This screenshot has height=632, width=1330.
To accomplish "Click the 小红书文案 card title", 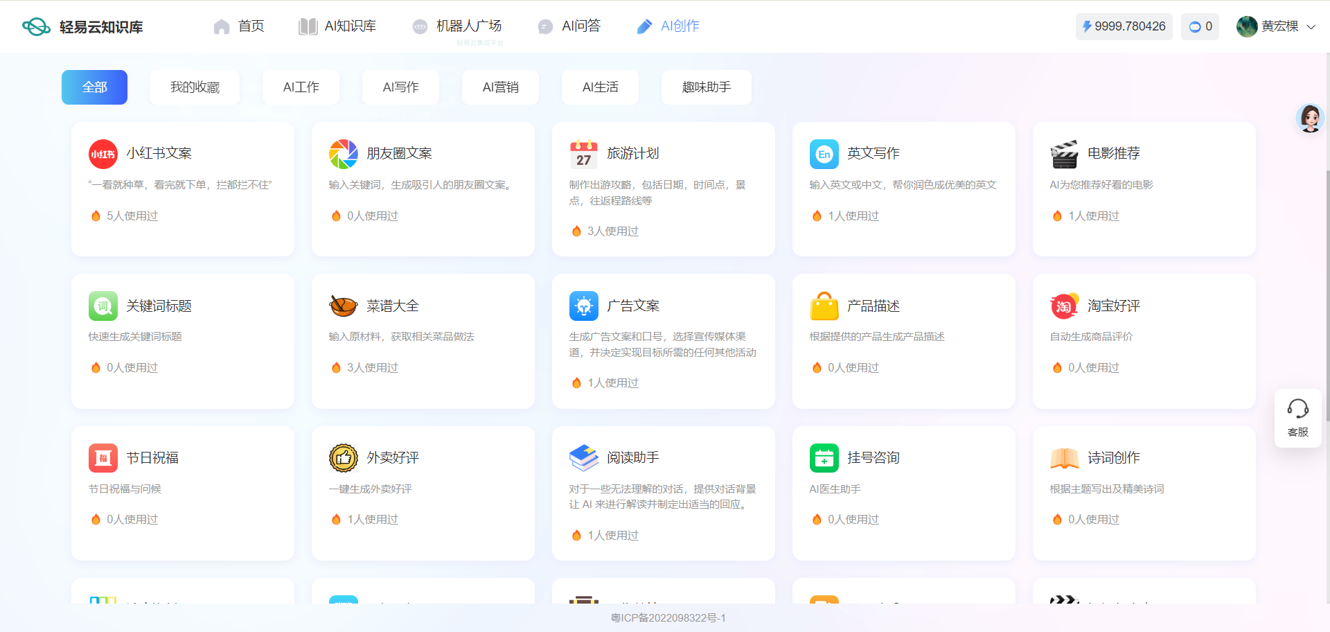I will [159, 153].
